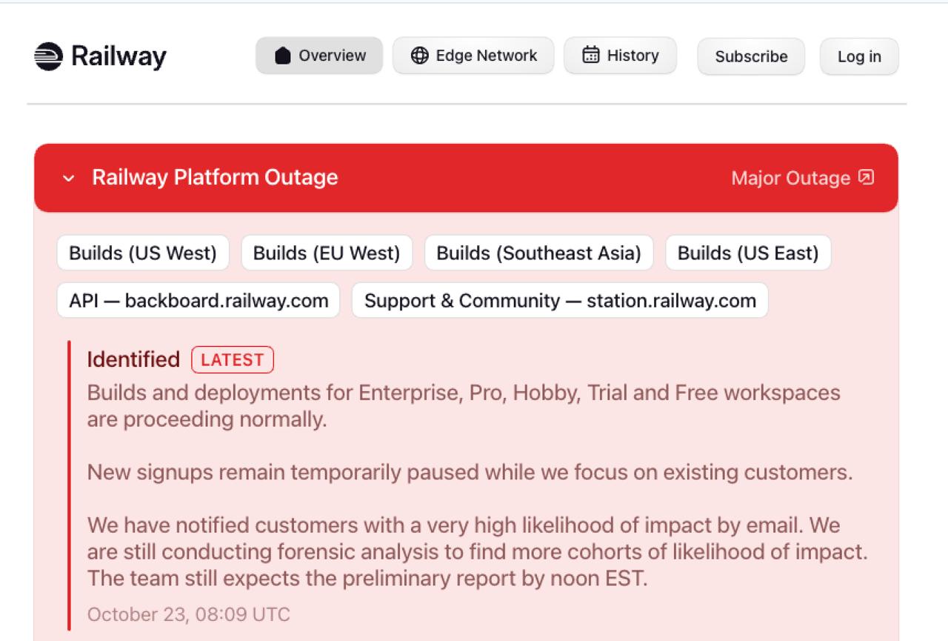Screen dimensions: 948x641
Task: Select the Builds (EU West) chip
Action: 327,253
